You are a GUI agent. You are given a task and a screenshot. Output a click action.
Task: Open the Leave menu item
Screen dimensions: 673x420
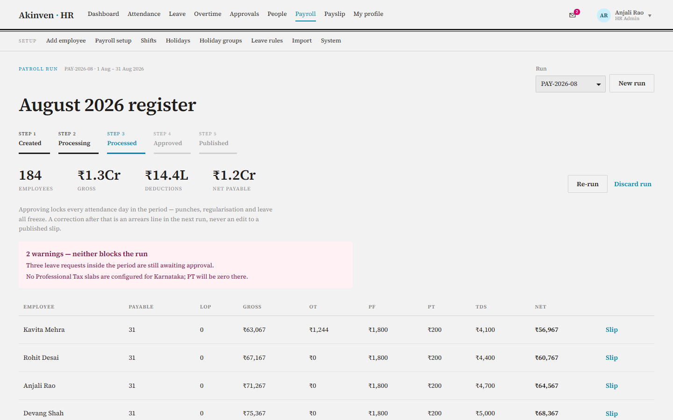177,14
